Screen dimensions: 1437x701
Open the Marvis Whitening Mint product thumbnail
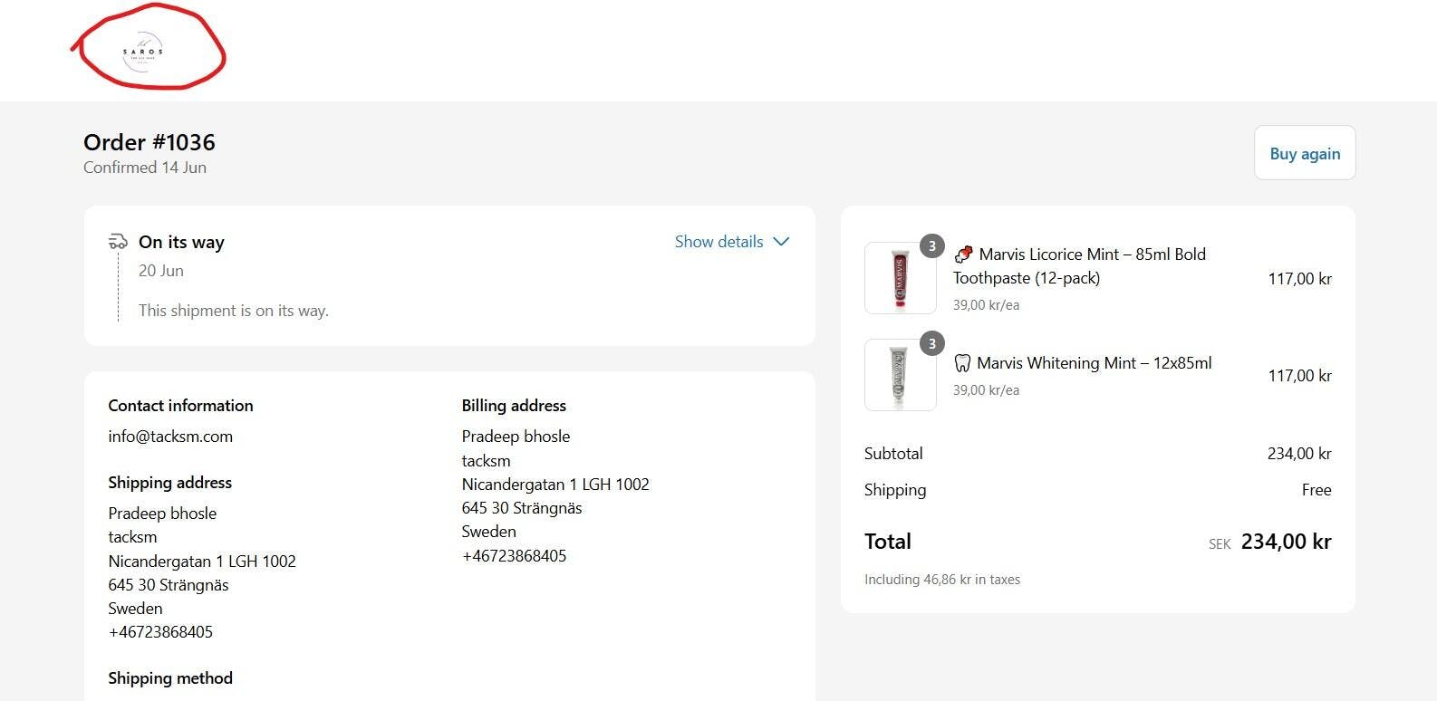click(900, 375)
